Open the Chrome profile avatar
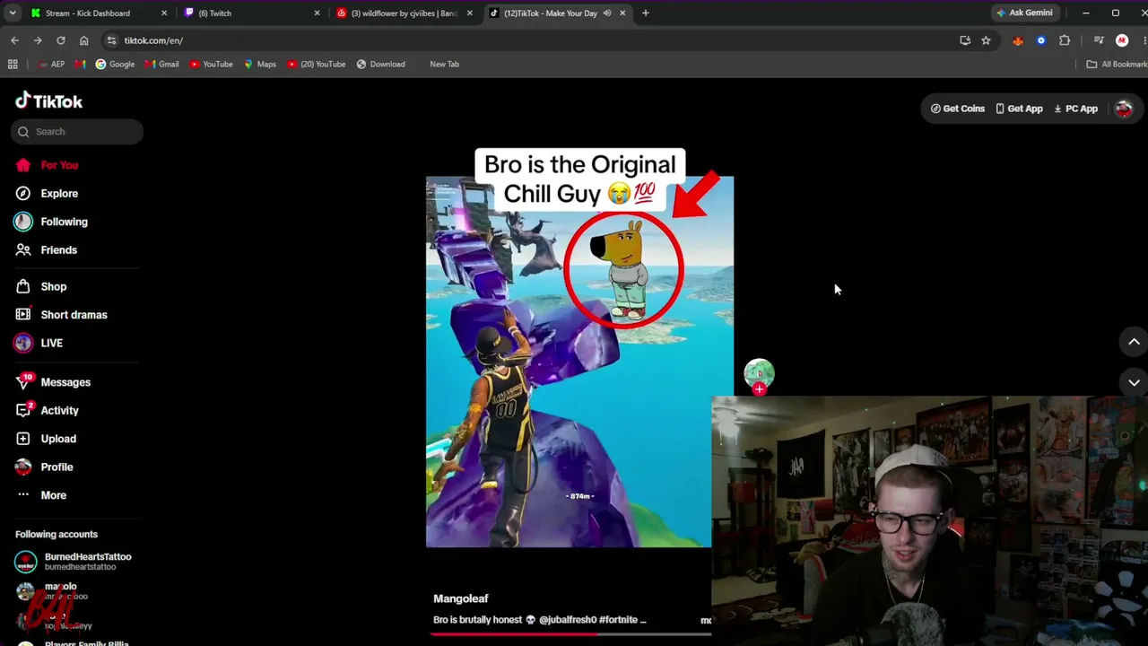The image size is (1148, 646). pos(1122,40)
